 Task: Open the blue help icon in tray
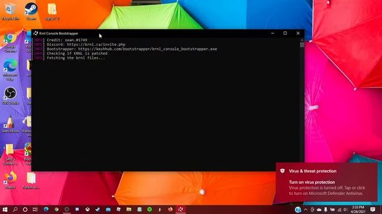(298, 210)
